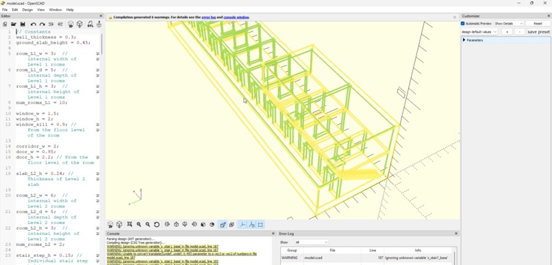Open the Window menu
The width and height of the screenshot is (552, 265).
click(x=55, y=10)
